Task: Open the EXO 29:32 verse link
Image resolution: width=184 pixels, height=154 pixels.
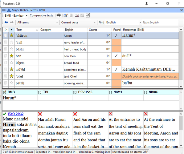Action: pos(16,114)
